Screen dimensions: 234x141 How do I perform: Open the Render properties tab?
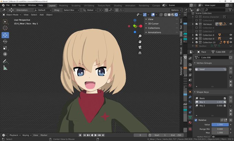tap(190, 65)
